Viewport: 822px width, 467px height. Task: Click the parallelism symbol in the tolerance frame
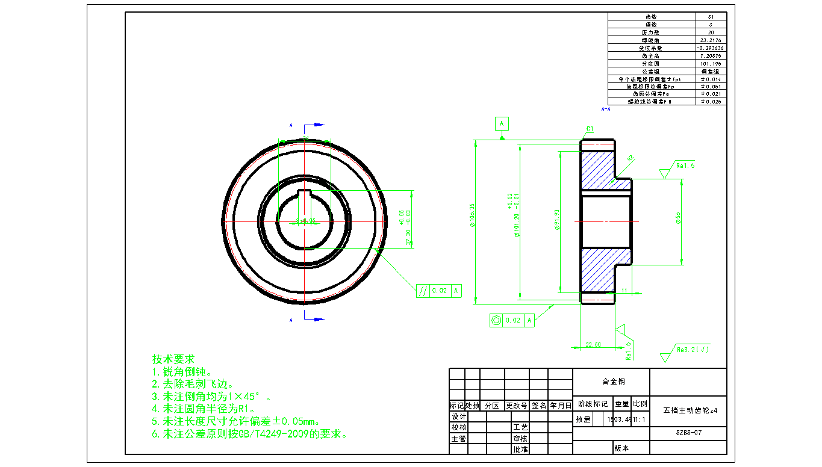point(423,291)
